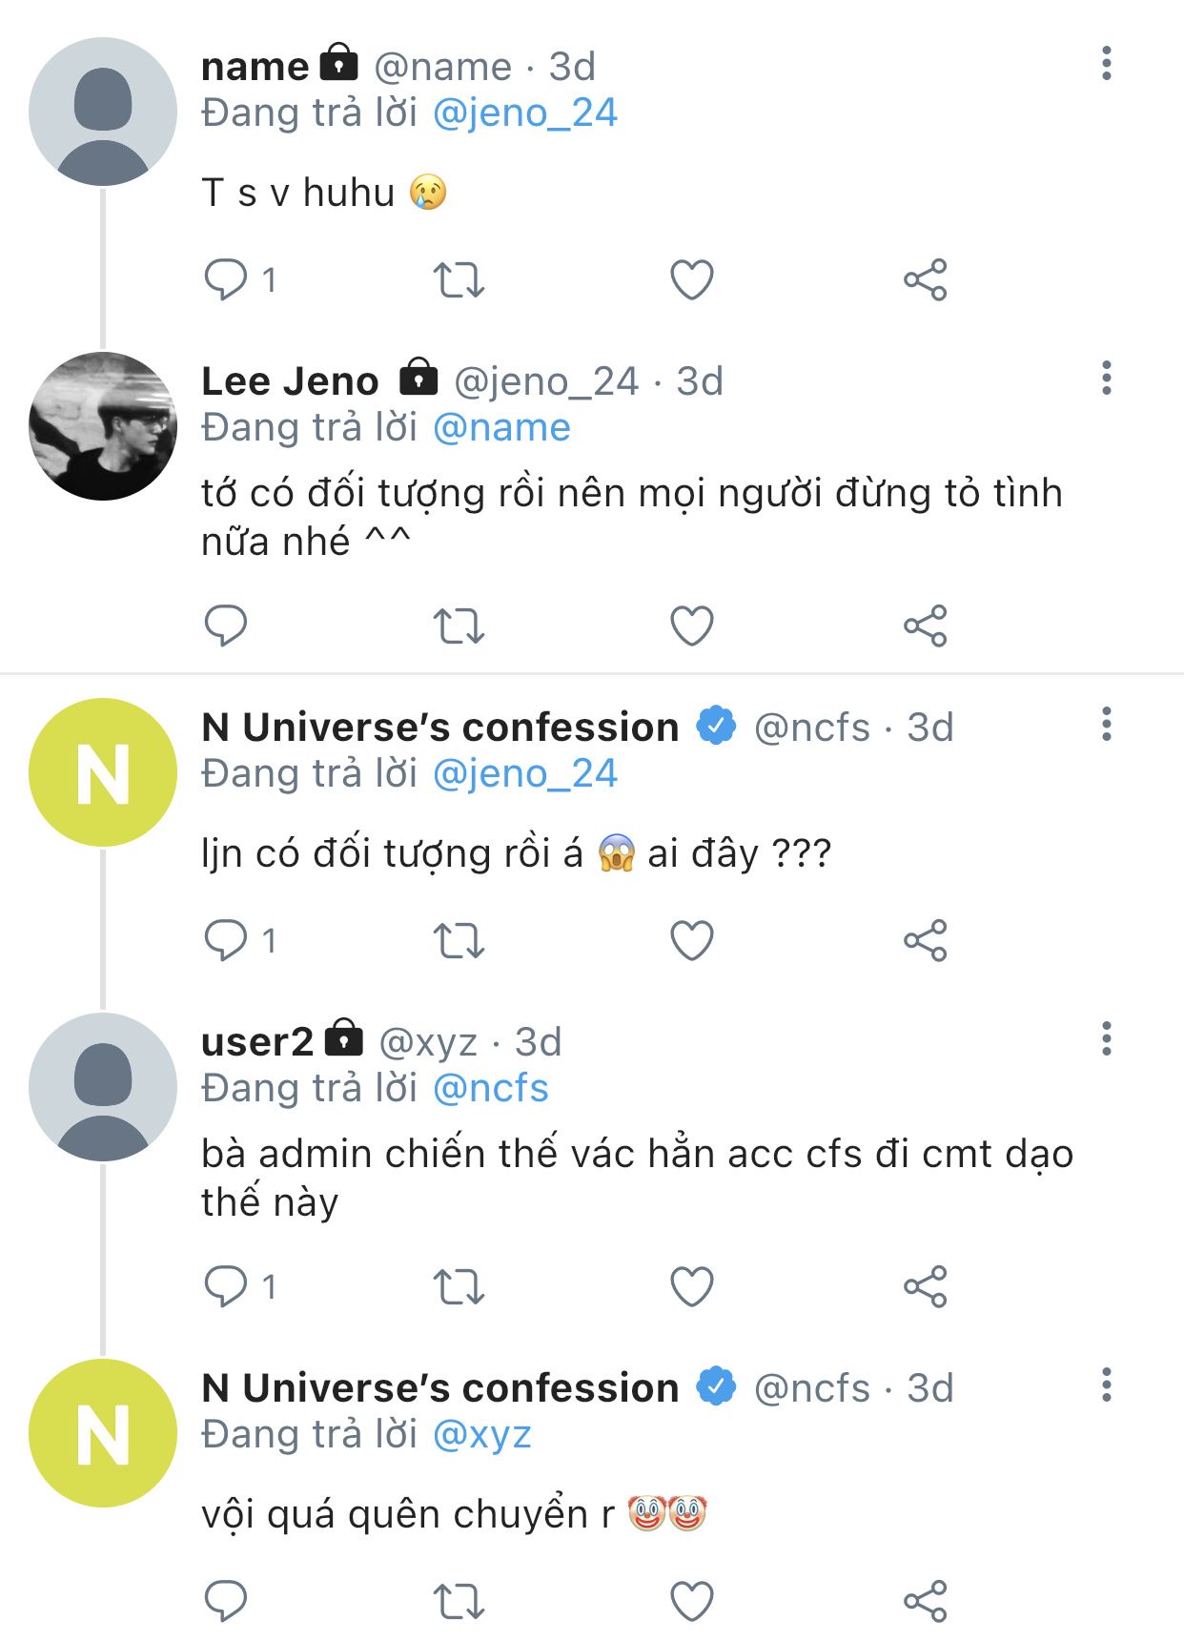Viewport: 1184px width, 1641px height.
Task: Open N Universe's confession profile name
Action: (x=439, y=728)
